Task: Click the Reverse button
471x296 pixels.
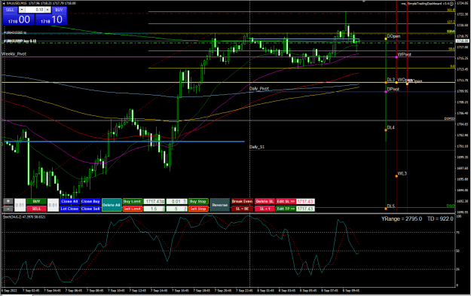Action: point(219,205)
